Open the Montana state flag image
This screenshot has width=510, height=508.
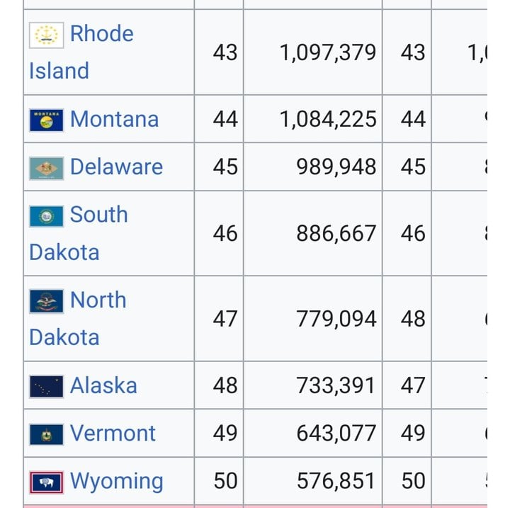coord(47,120)
